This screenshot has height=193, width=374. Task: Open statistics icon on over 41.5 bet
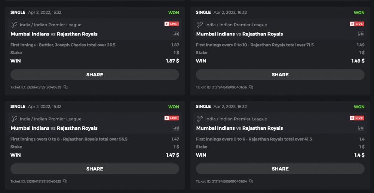tap(361, 128)
